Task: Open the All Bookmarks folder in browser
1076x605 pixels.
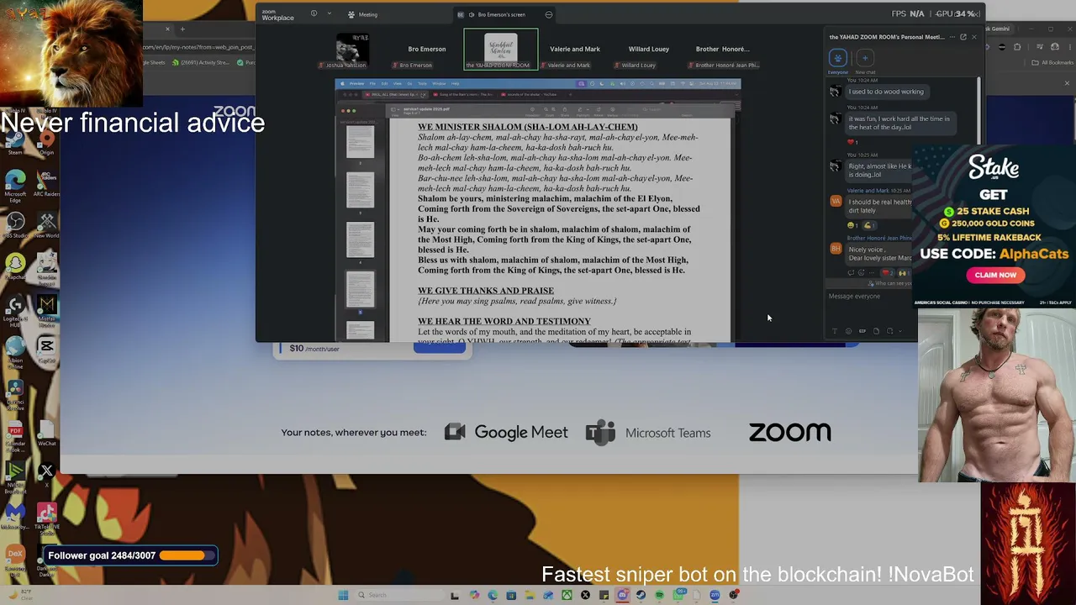Action: [x=1053, y=62]
